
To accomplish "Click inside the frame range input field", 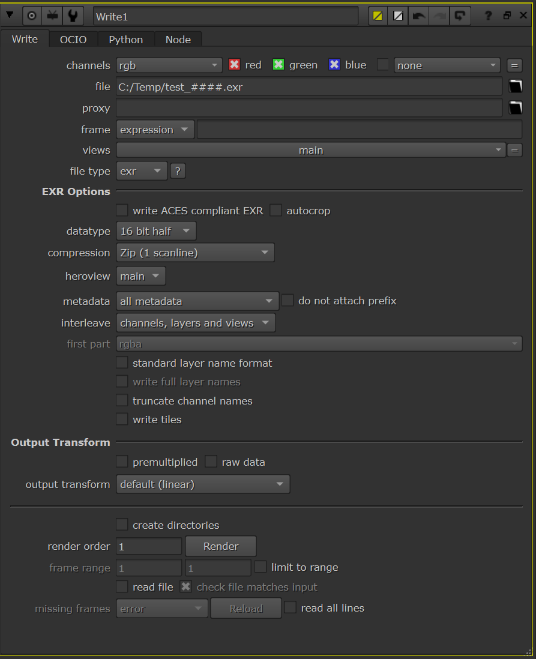I will (148, 567).
